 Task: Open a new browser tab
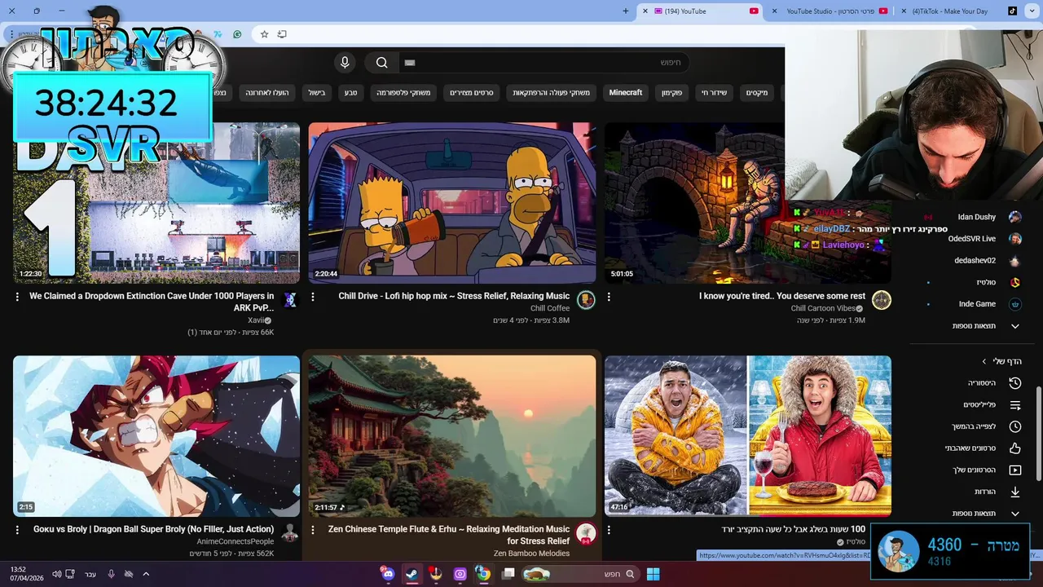pos(626,11)
